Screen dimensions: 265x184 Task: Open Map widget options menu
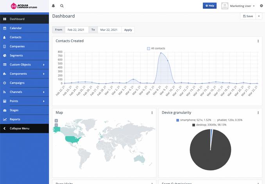152,113
